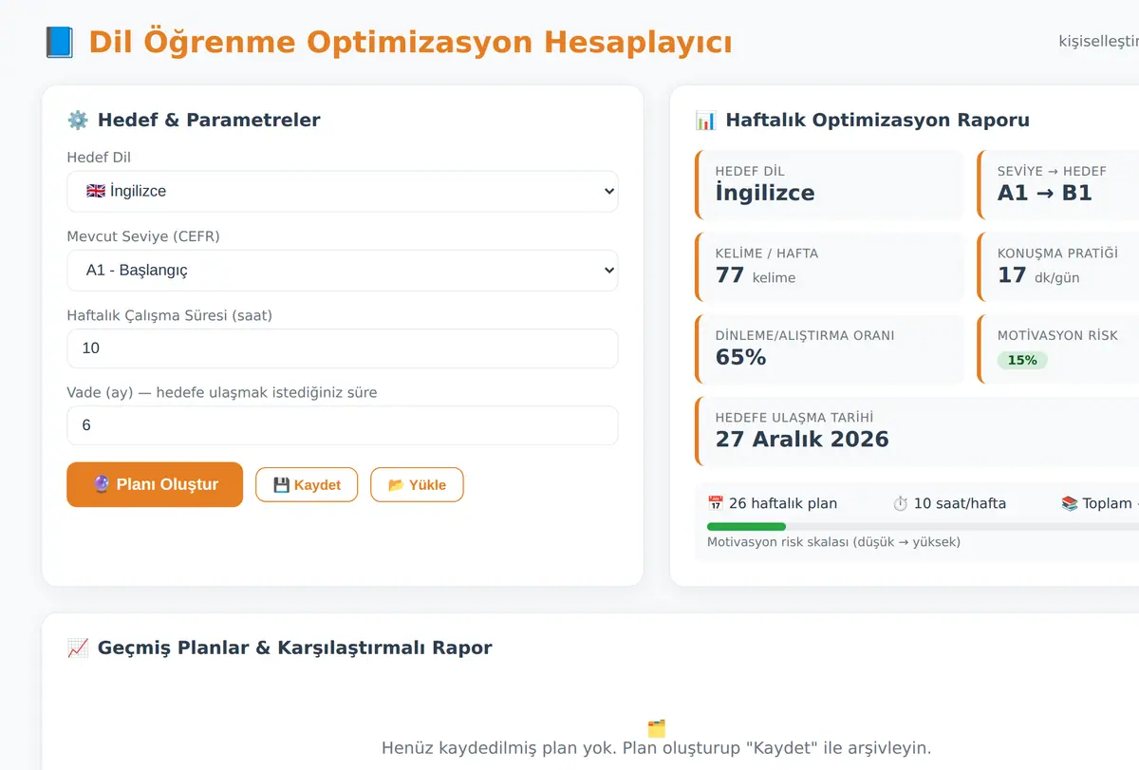
Task: Click the books icon next to Toplam
Action: (1070, 503)
